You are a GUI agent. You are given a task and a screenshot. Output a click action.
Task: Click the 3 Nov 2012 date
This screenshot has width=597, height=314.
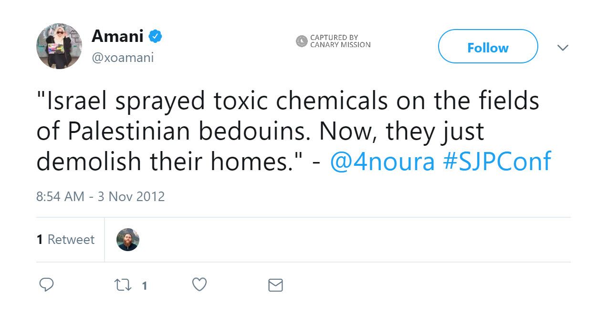pyautogui.click(x=131, y=196)
